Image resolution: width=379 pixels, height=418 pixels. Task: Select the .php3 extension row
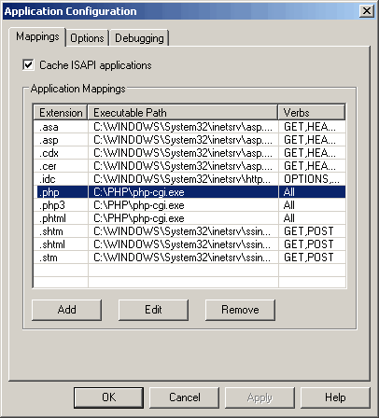pos(189,205)
